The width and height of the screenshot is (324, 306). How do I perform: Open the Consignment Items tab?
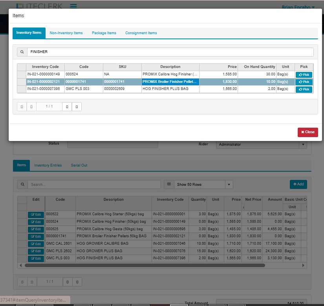coord(141,33)
